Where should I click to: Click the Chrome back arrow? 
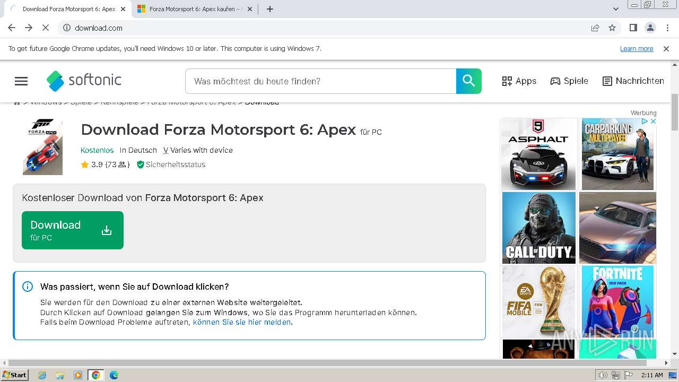coord(12,28)
